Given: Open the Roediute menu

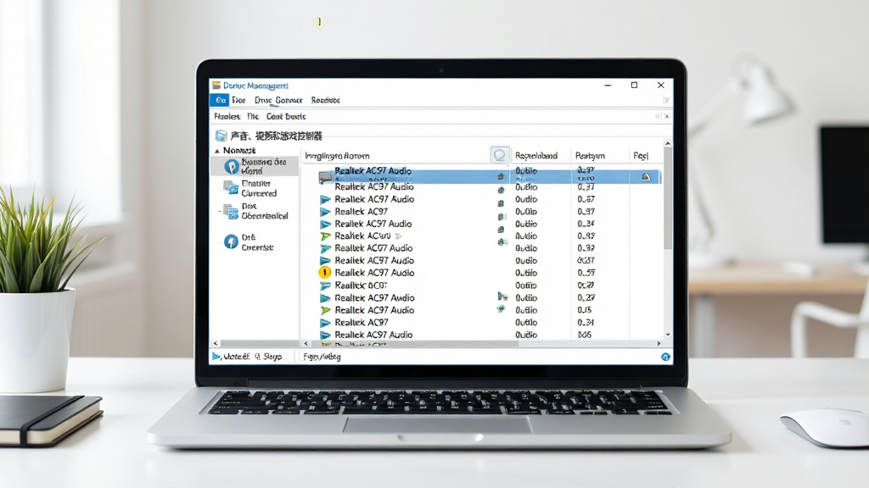Looking at the screenshot, I should pos(325,100).
